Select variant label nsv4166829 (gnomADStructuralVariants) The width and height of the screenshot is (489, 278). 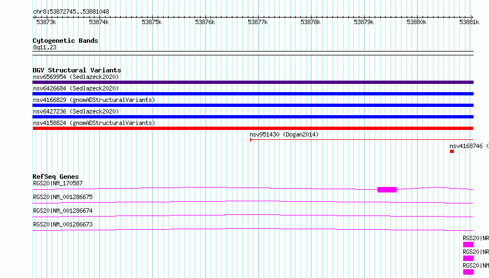point(94,100)
